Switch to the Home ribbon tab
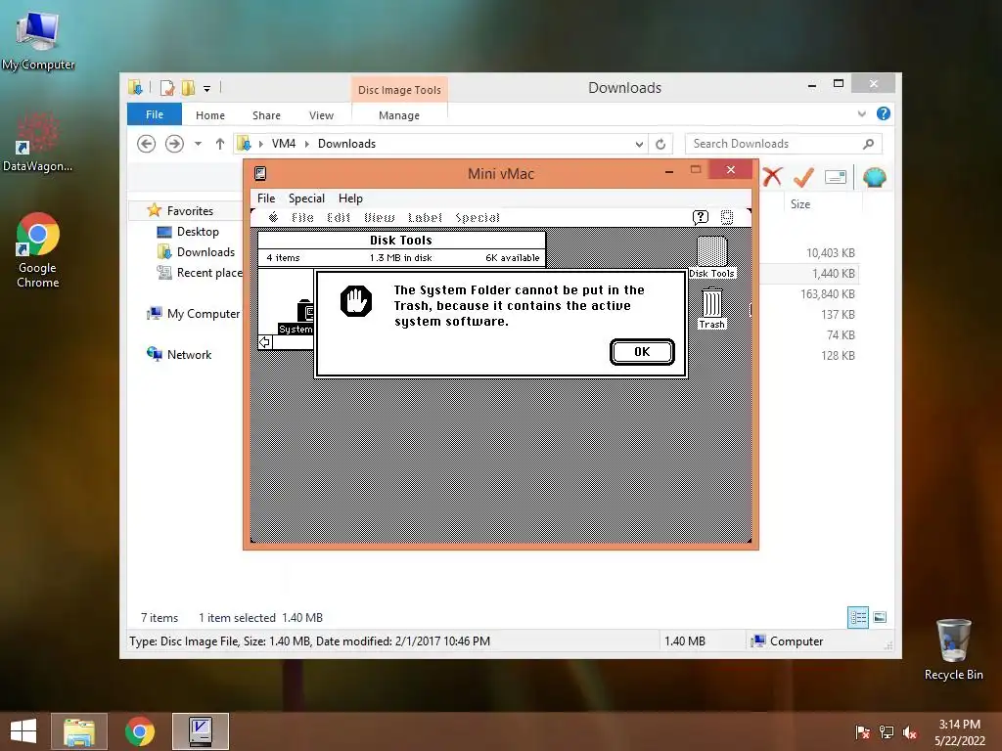The width and height of the screenshot is (1002, 751). pos(210,115)
